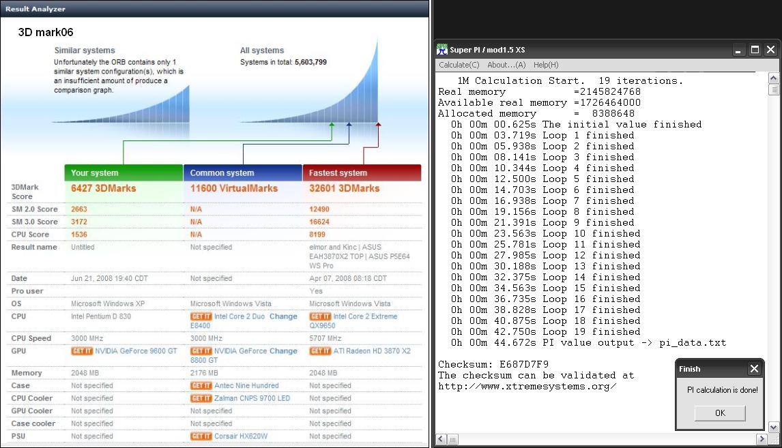Screen dimensions: 782x448
Task: Click the Super PI scroll up arrow
Action: click(x=773, y=78)
